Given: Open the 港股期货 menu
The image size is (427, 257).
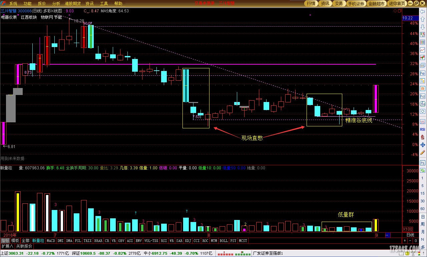Looking at the screenshot, I should click(x=73, y=4).
